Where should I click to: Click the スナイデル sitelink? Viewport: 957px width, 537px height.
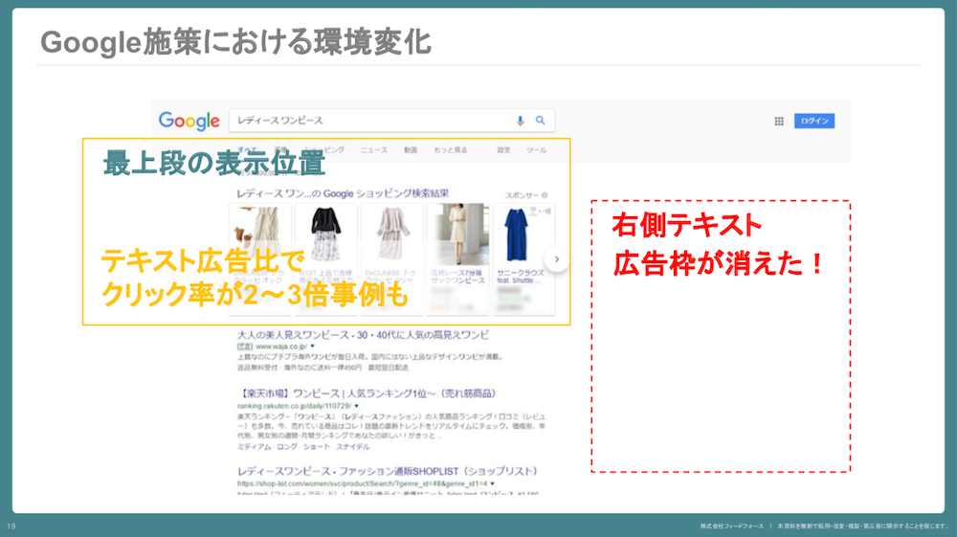tap(353, 447)
